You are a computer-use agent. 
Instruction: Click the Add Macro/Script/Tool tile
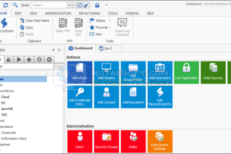click(x=160, y=97)
